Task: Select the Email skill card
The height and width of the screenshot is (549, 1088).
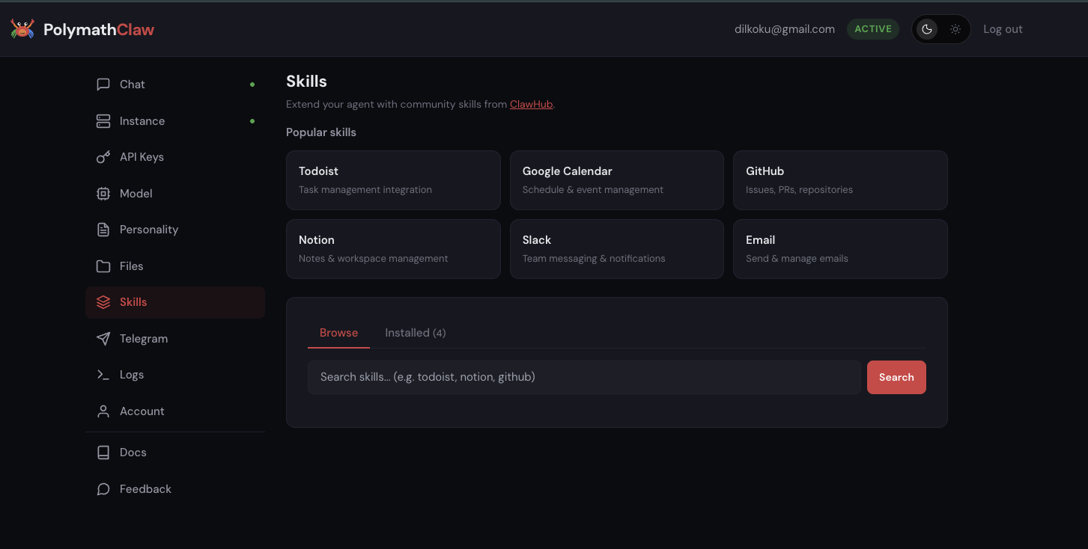Action: [x=840, y=249]
